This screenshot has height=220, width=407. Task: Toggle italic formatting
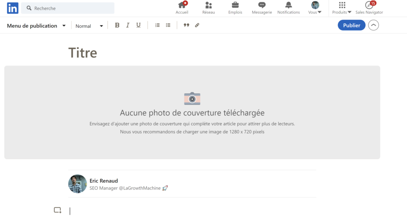click(x=128, y=25)
